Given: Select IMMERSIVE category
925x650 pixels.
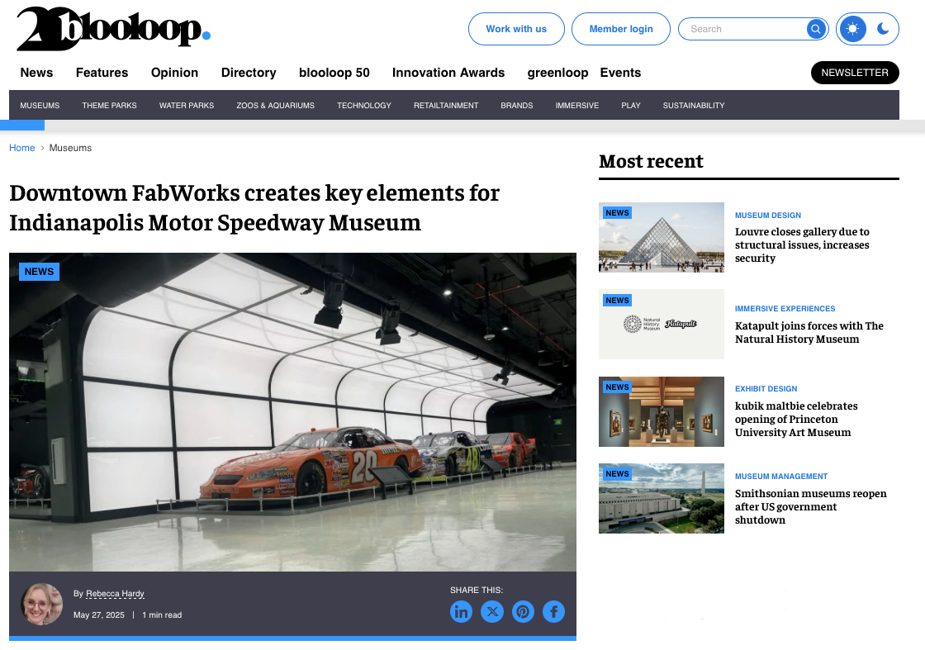Looking at the screenshot, I should (577, 106).
